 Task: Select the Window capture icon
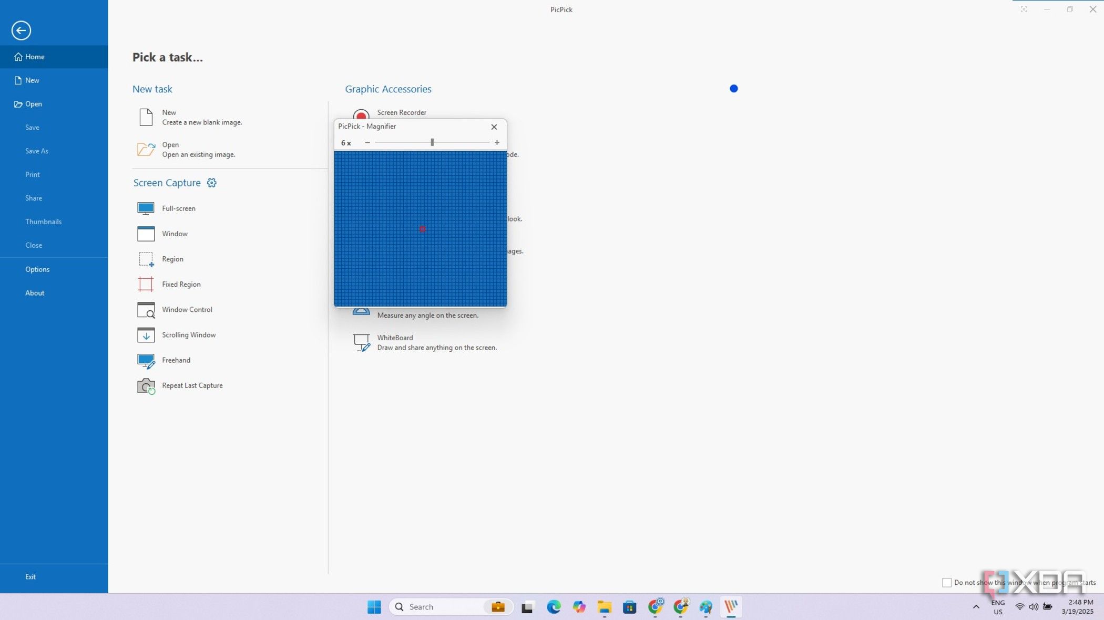[x=146, y=233]
